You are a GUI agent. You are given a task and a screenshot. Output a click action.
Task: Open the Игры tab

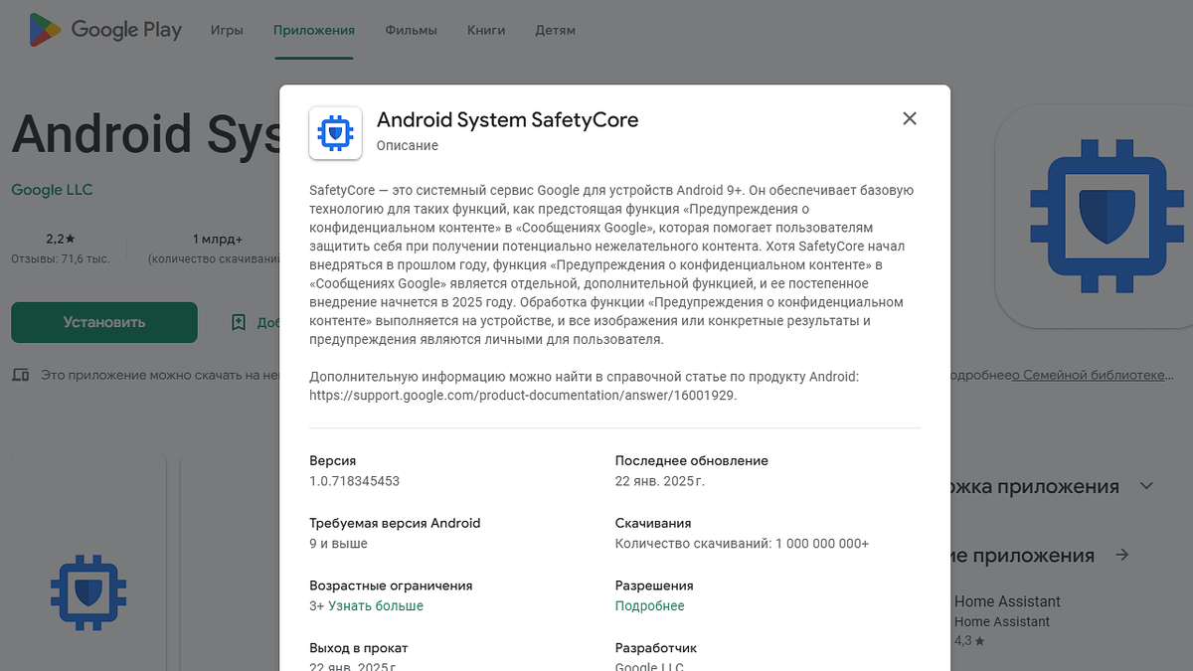pos(227,30)
